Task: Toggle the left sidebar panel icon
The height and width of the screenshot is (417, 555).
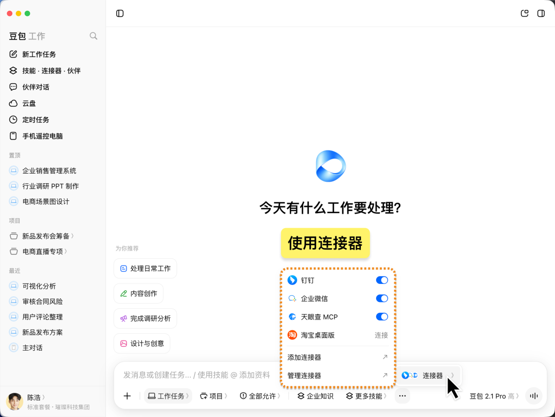Action: point(120,13)
